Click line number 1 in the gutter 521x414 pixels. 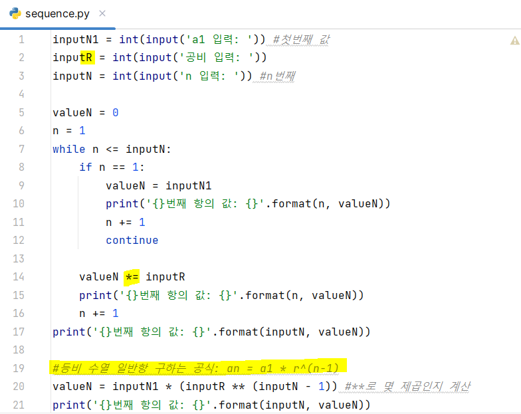(21, 40)
